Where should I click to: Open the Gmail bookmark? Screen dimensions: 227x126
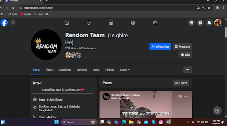[13, 14]
